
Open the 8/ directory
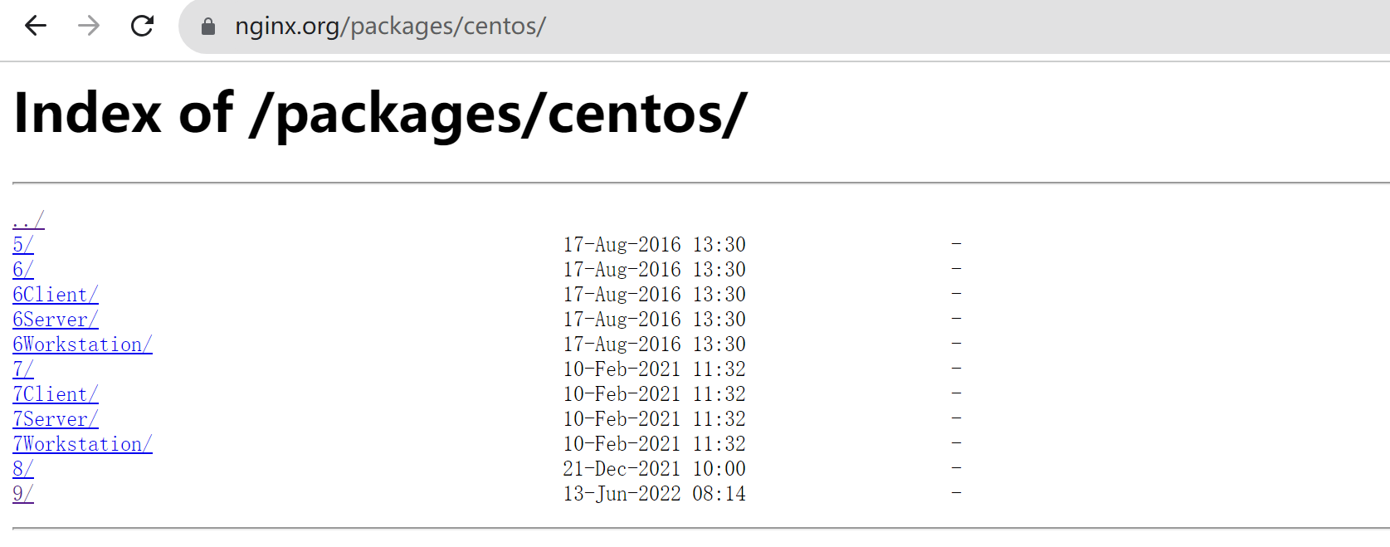tap(22, 468)
